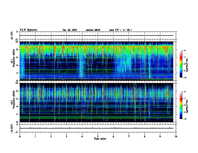Click the "start UT = 6 : 20: 1" text
The image size is (198, 153).
pos(121,30)
